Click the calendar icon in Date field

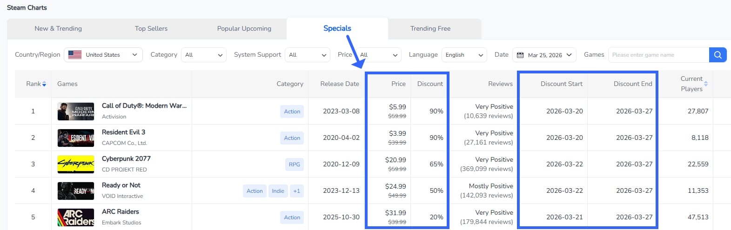520,55
